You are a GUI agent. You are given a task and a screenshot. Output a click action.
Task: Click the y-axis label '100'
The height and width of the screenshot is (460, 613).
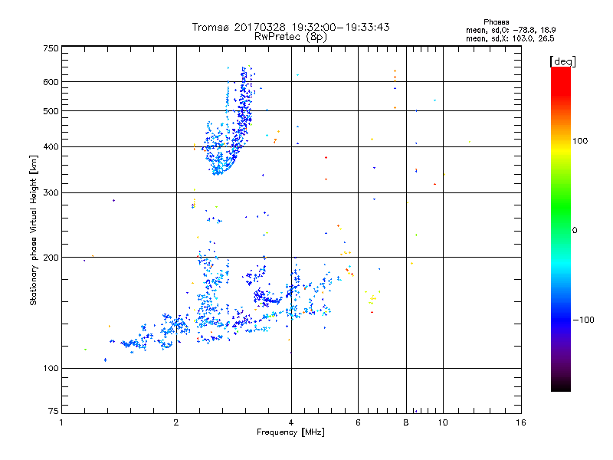pyautogui.click(x=51, y=369)
